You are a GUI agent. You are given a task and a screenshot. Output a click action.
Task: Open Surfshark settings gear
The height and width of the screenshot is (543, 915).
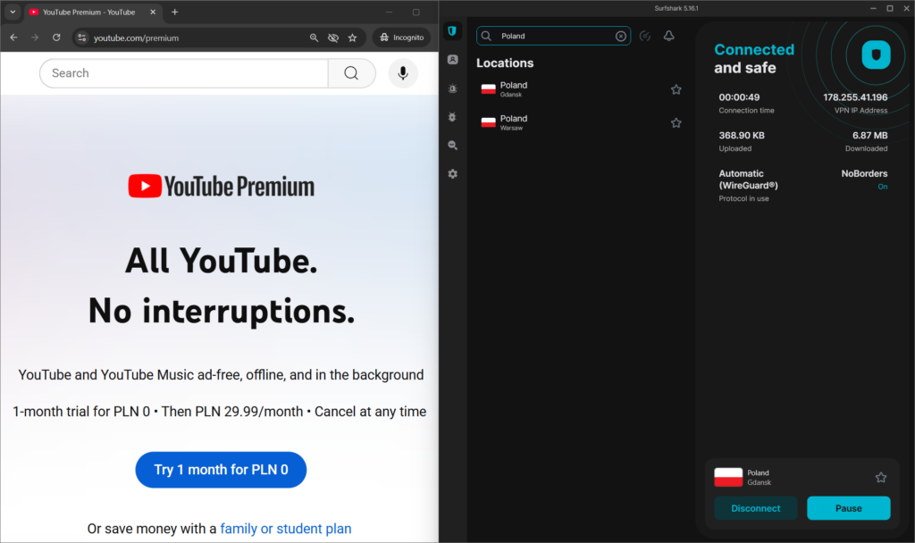tap(452, 174)
